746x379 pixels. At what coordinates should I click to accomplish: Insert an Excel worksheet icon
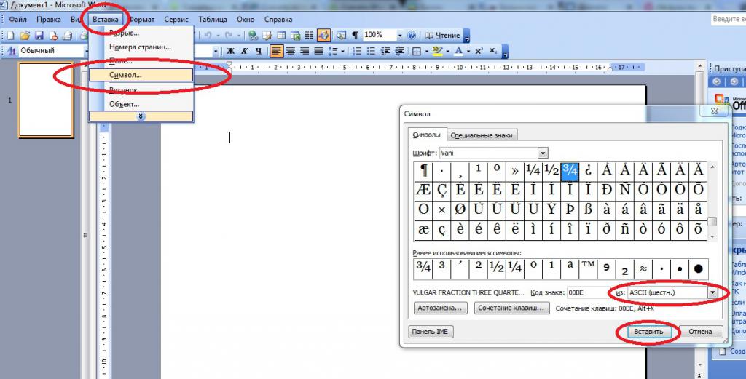tap(295, 35)
